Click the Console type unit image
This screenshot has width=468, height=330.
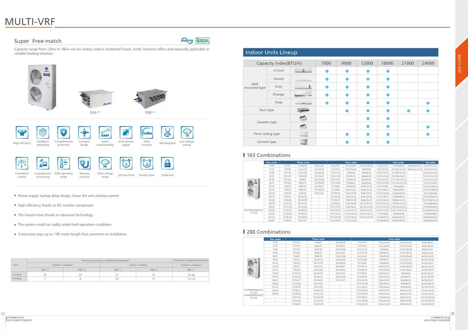pyautogui.click(x=303, y=142)
